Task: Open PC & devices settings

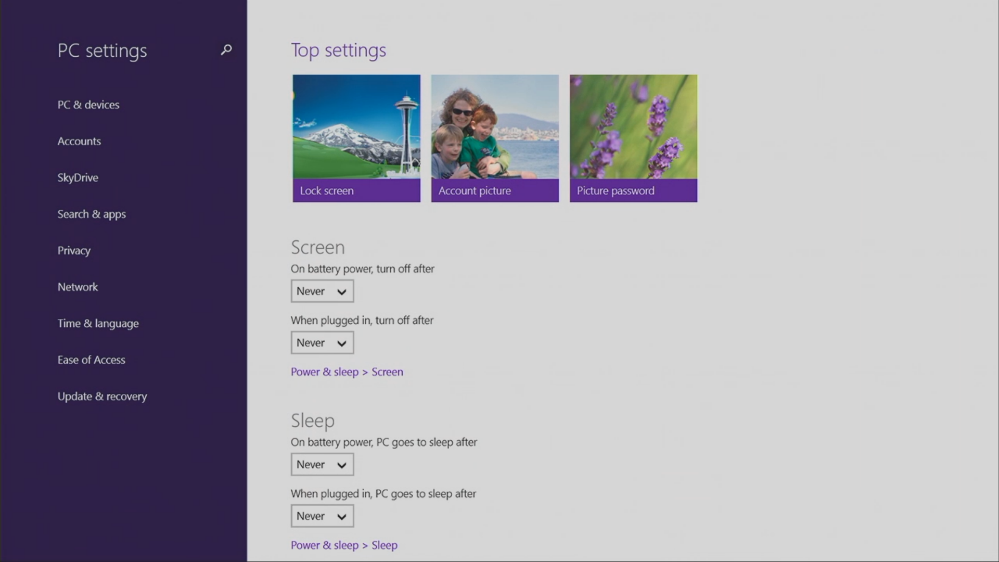Action: click(88, 105)
